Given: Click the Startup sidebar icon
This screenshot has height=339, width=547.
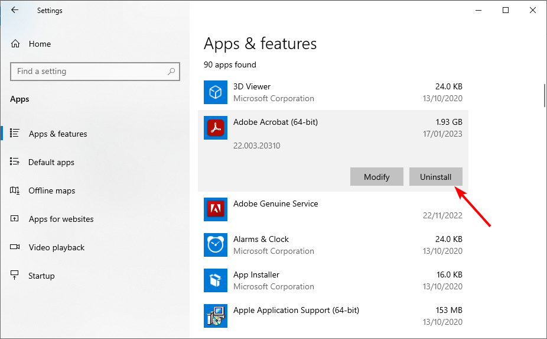Looking at the screenshot, I should click(15, 275).
